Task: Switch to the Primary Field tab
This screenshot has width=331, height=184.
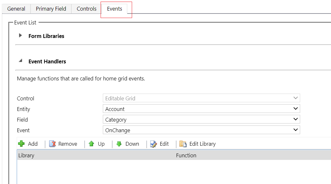Action: (x=51, y=9)
